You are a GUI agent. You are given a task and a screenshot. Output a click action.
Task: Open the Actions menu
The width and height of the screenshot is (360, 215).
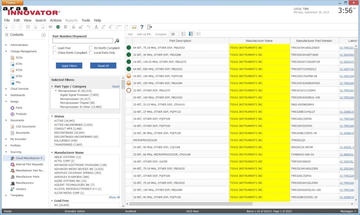point(55,20)
